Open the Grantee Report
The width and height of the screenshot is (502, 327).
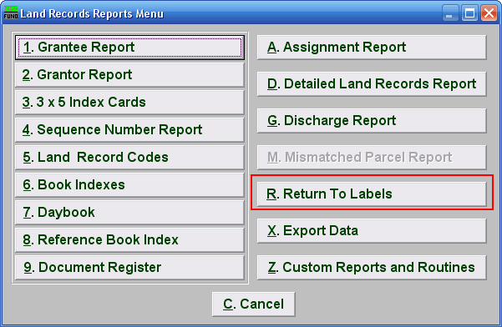coord(129,48)
